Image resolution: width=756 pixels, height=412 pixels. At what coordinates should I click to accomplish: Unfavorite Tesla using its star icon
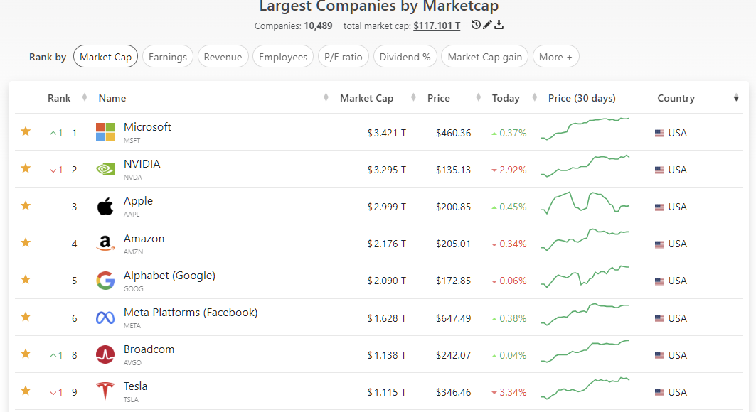pos(26,391)
